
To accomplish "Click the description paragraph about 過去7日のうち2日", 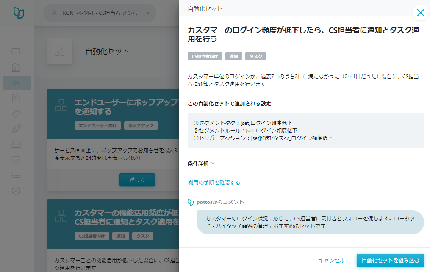I will [x=303, y=80].
